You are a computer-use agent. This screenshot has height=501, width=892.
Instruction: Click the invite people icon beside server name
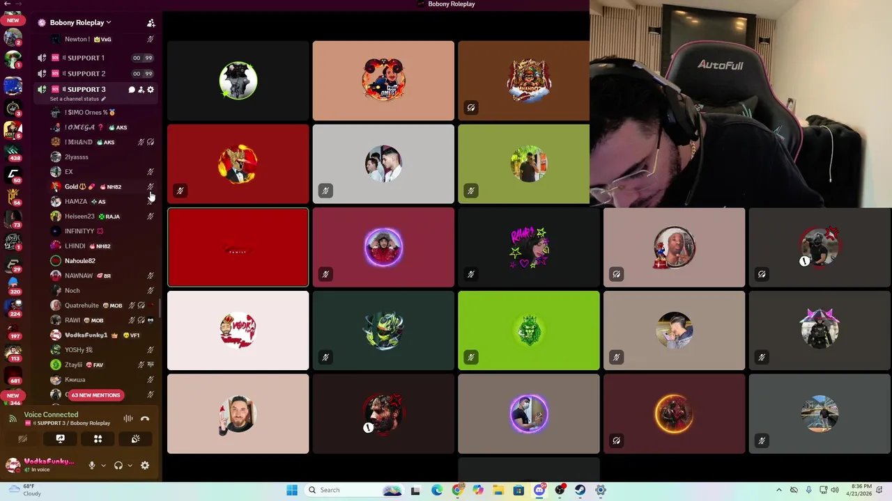point(151,23)
